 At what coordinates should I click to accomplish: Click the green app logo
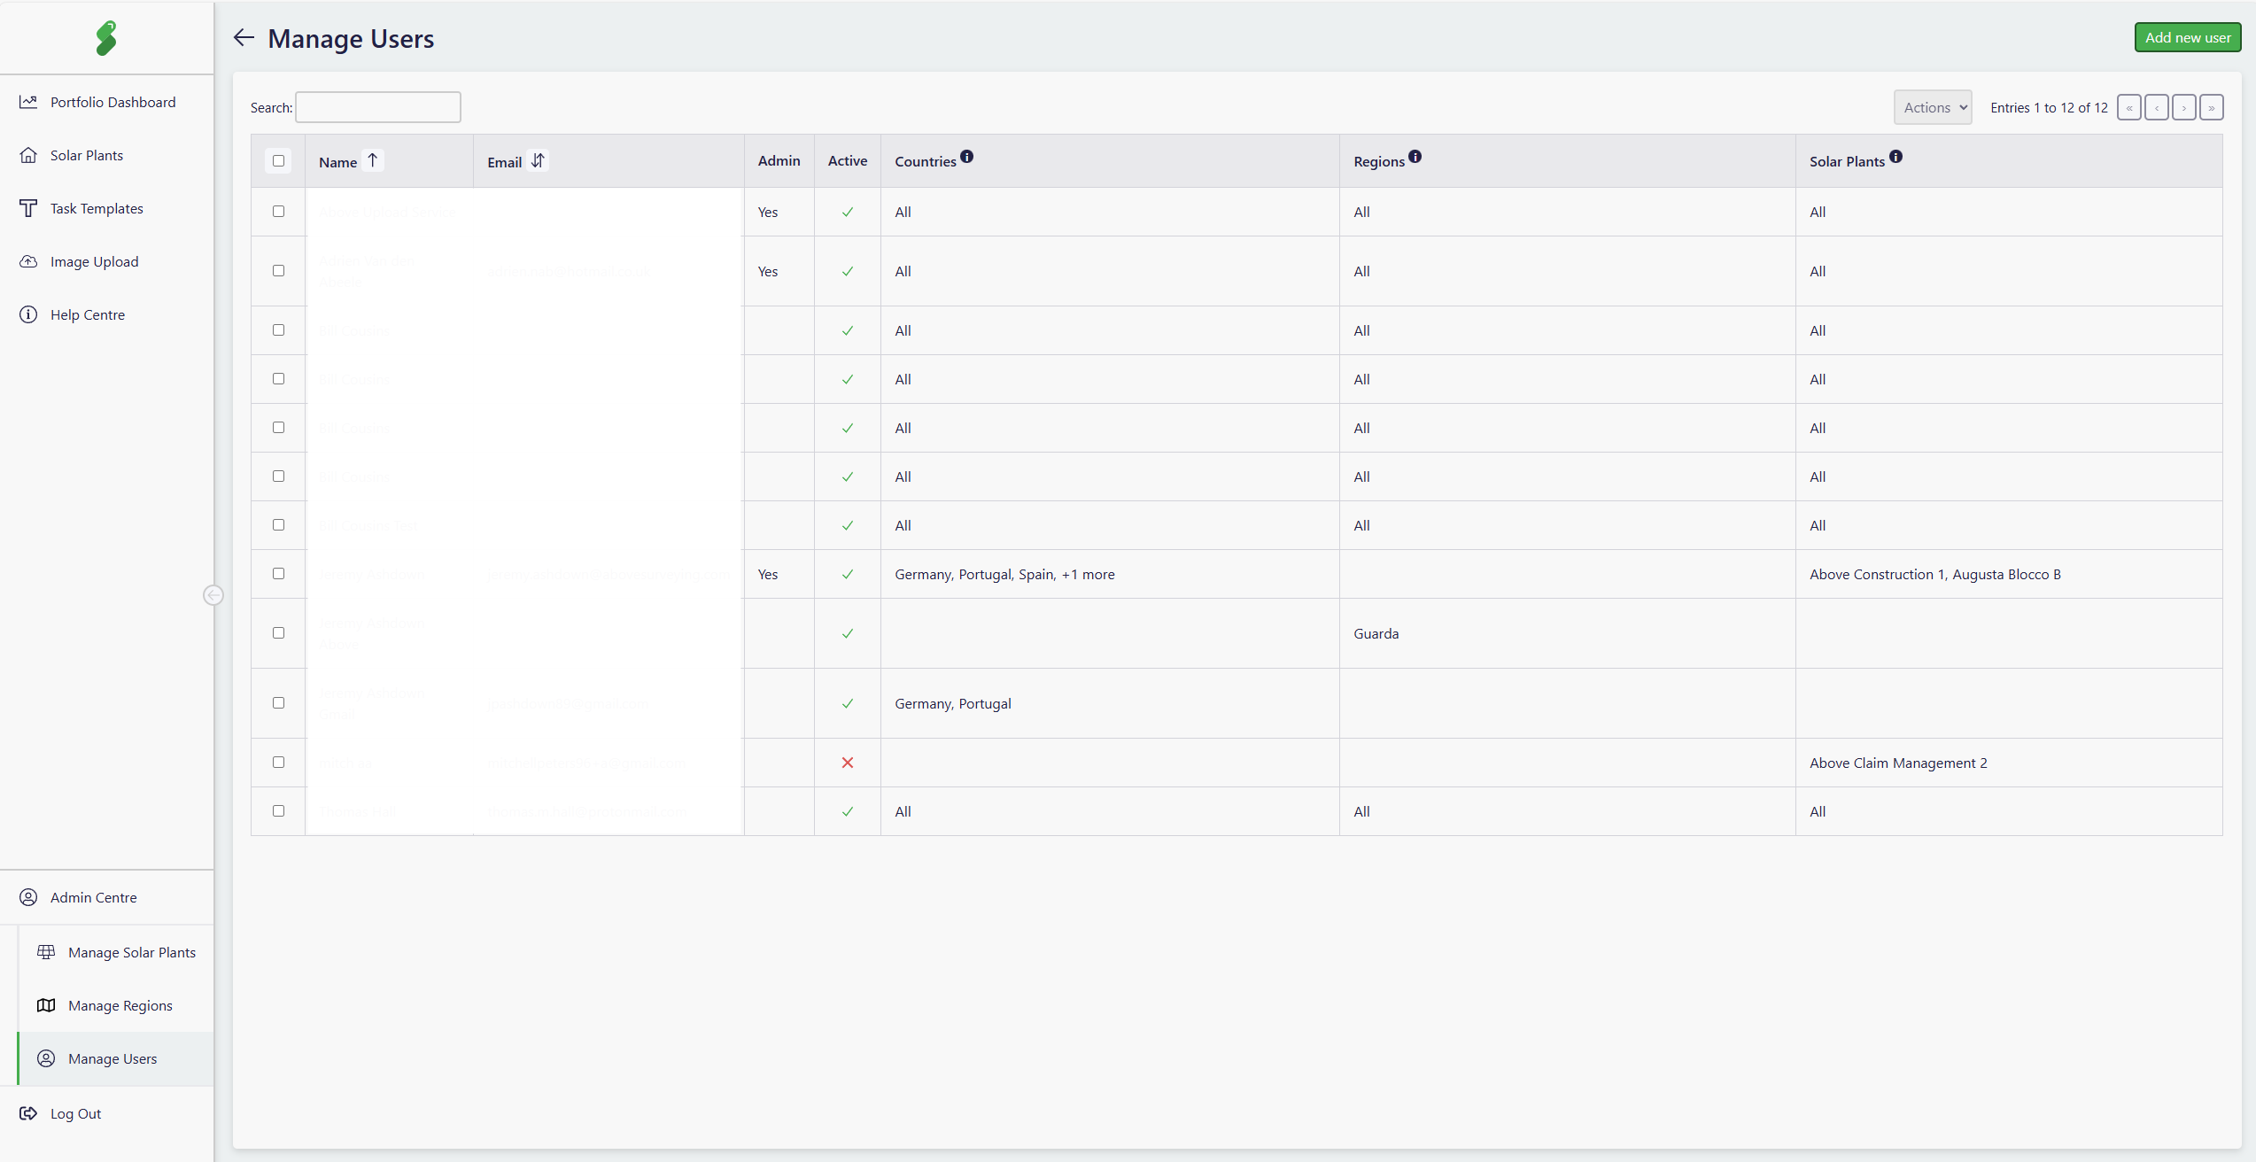point(106,38)
